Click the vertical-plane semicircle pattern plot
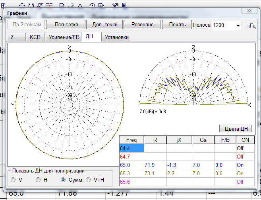This screenshot has height=200, width=261. (x=193, y=78)
